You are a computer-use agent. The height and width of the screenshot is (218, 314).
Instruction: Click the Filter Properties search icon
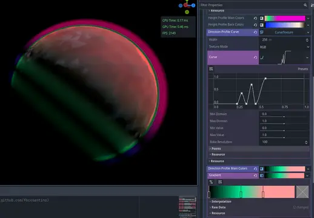tap(305, 5)
